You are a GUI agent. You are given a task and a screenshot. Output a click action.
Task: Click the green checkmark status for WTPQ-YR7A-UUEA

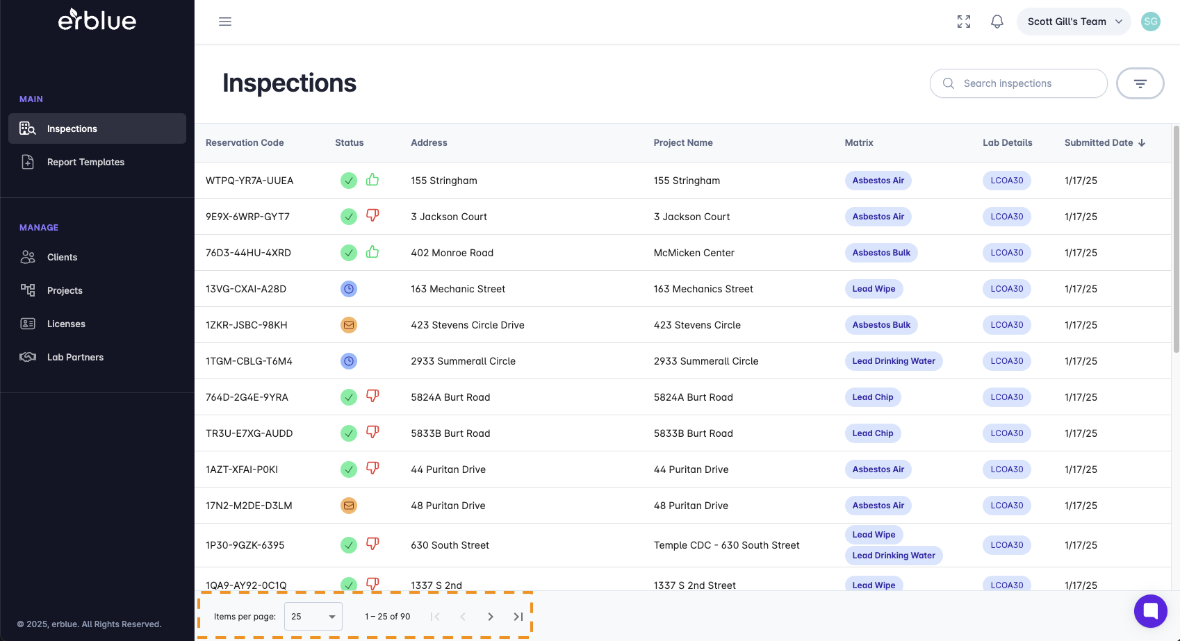pyautogui.click(x=349, y=181)
